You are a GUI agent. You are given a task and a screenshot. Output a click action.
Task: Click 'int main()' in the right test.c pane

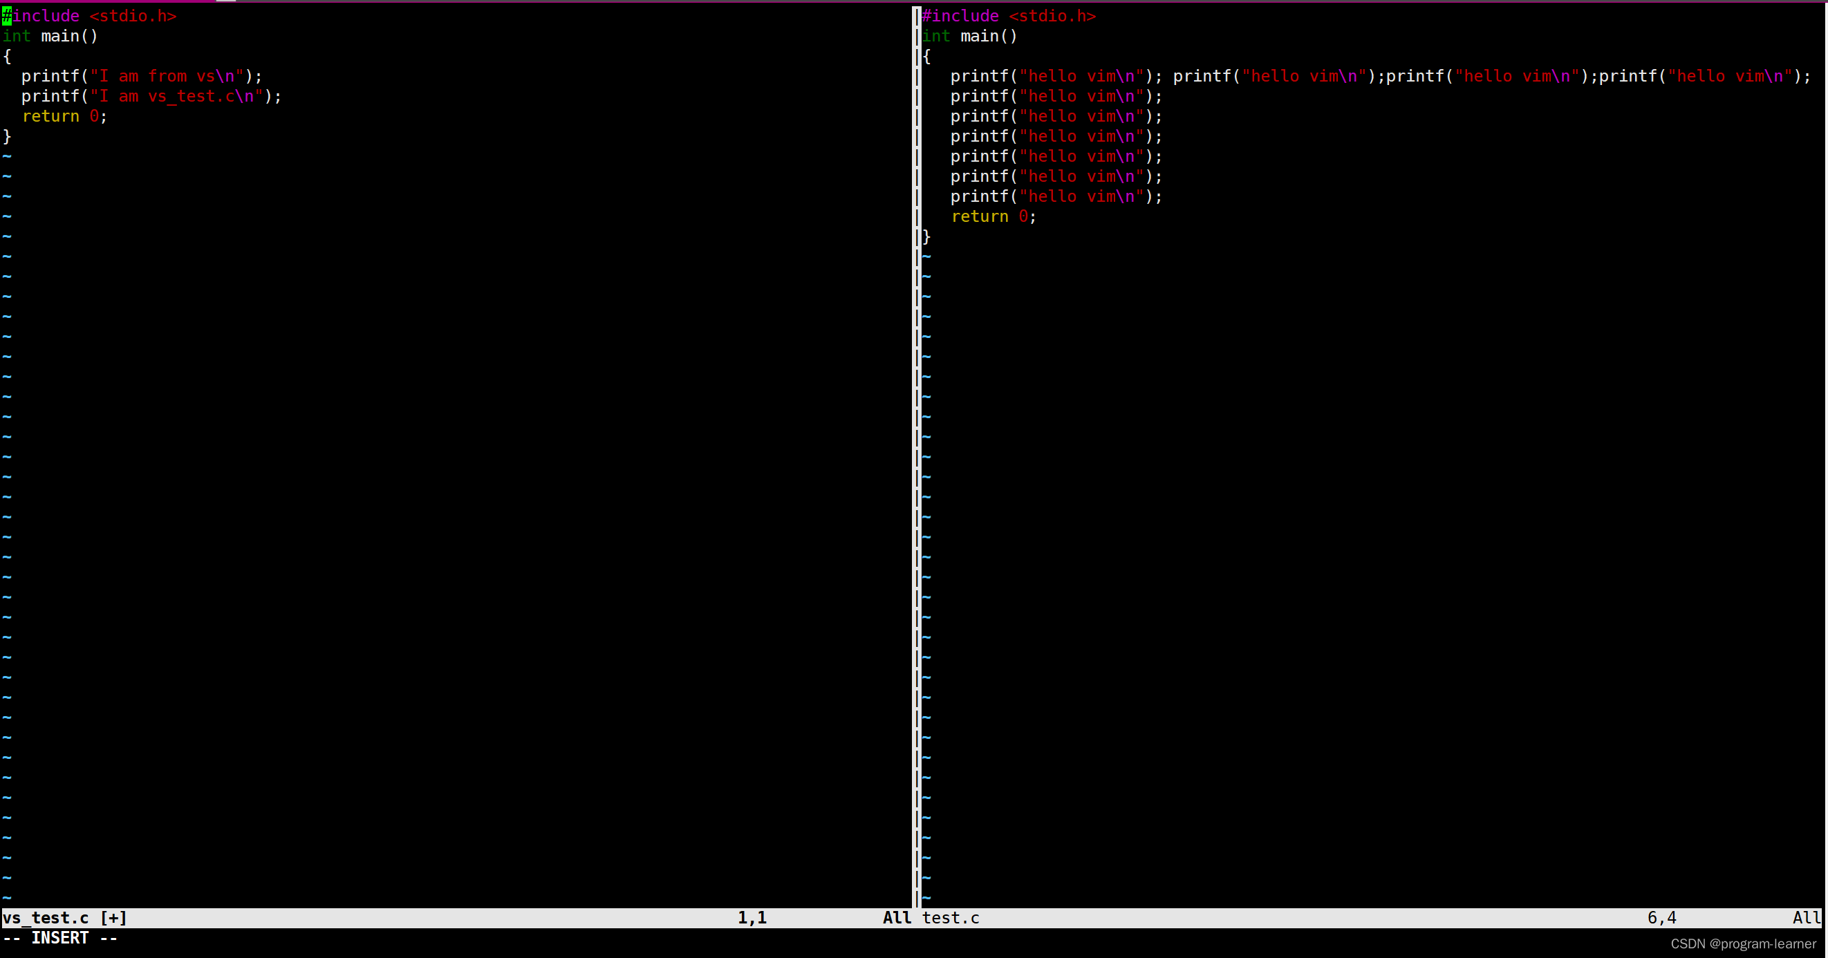(x=970, y=36)
